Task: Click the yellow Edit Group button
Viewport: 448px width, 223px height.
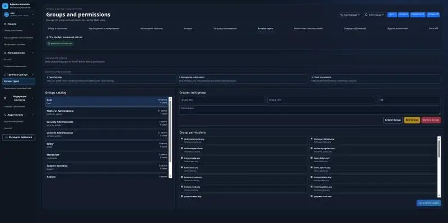Action: (412, 120)
